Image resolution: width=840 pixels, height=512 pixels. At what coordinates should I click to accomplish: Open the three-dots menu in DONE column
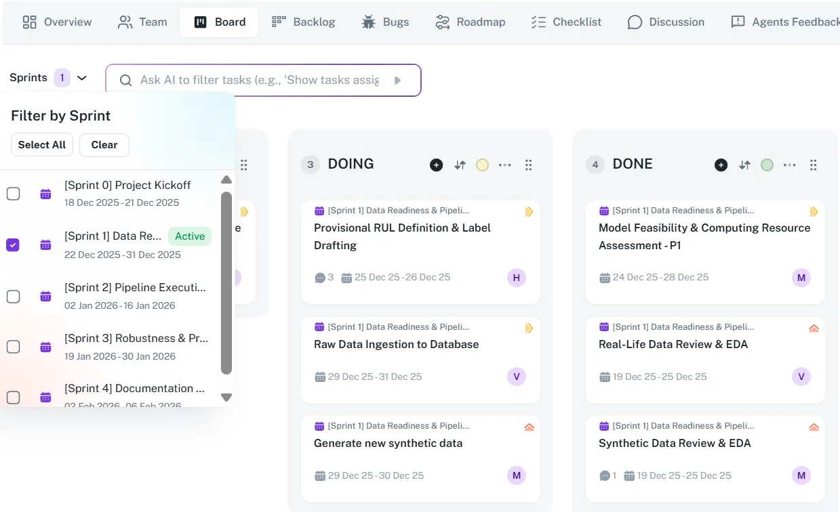click(x=790, y=165)
